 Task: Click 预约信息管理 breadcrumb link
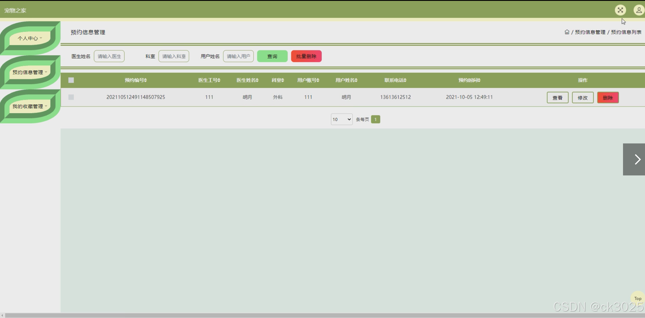(590, 32)
